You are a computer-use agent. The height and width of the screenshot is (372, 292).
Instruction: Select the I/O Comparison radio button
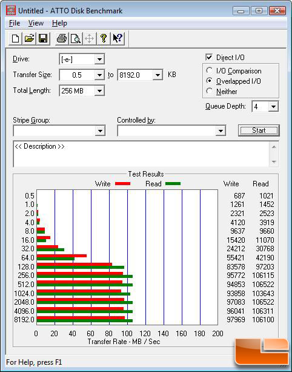(x=209, y=70)
